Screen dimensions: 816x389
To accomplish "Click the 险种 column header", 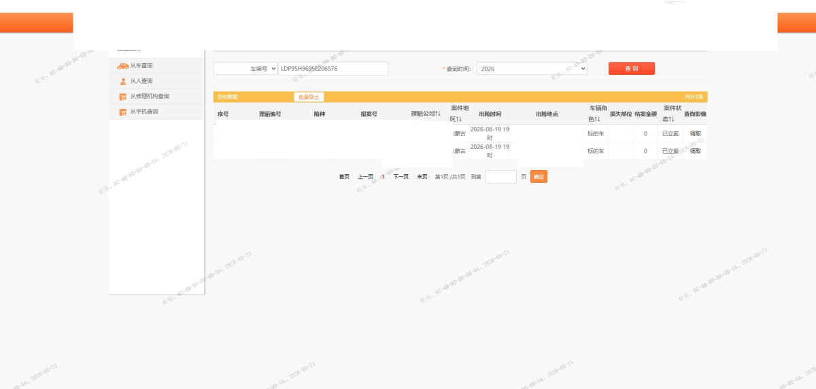I will pos(320,114).
